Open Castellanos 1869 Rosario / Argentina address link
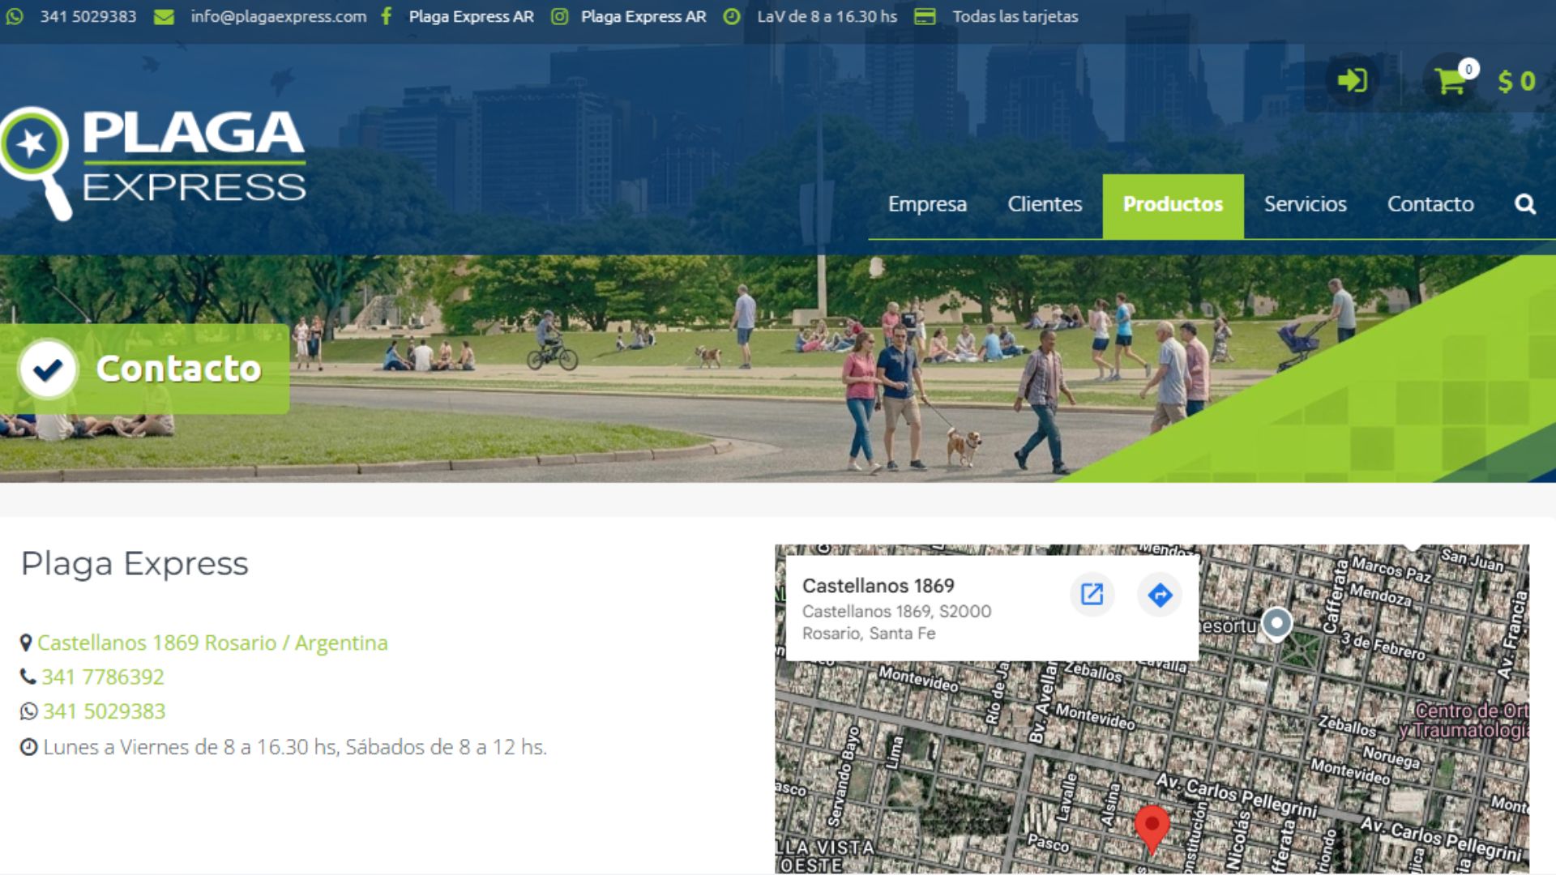This screenshot has height=875, width=1556. 212,643
